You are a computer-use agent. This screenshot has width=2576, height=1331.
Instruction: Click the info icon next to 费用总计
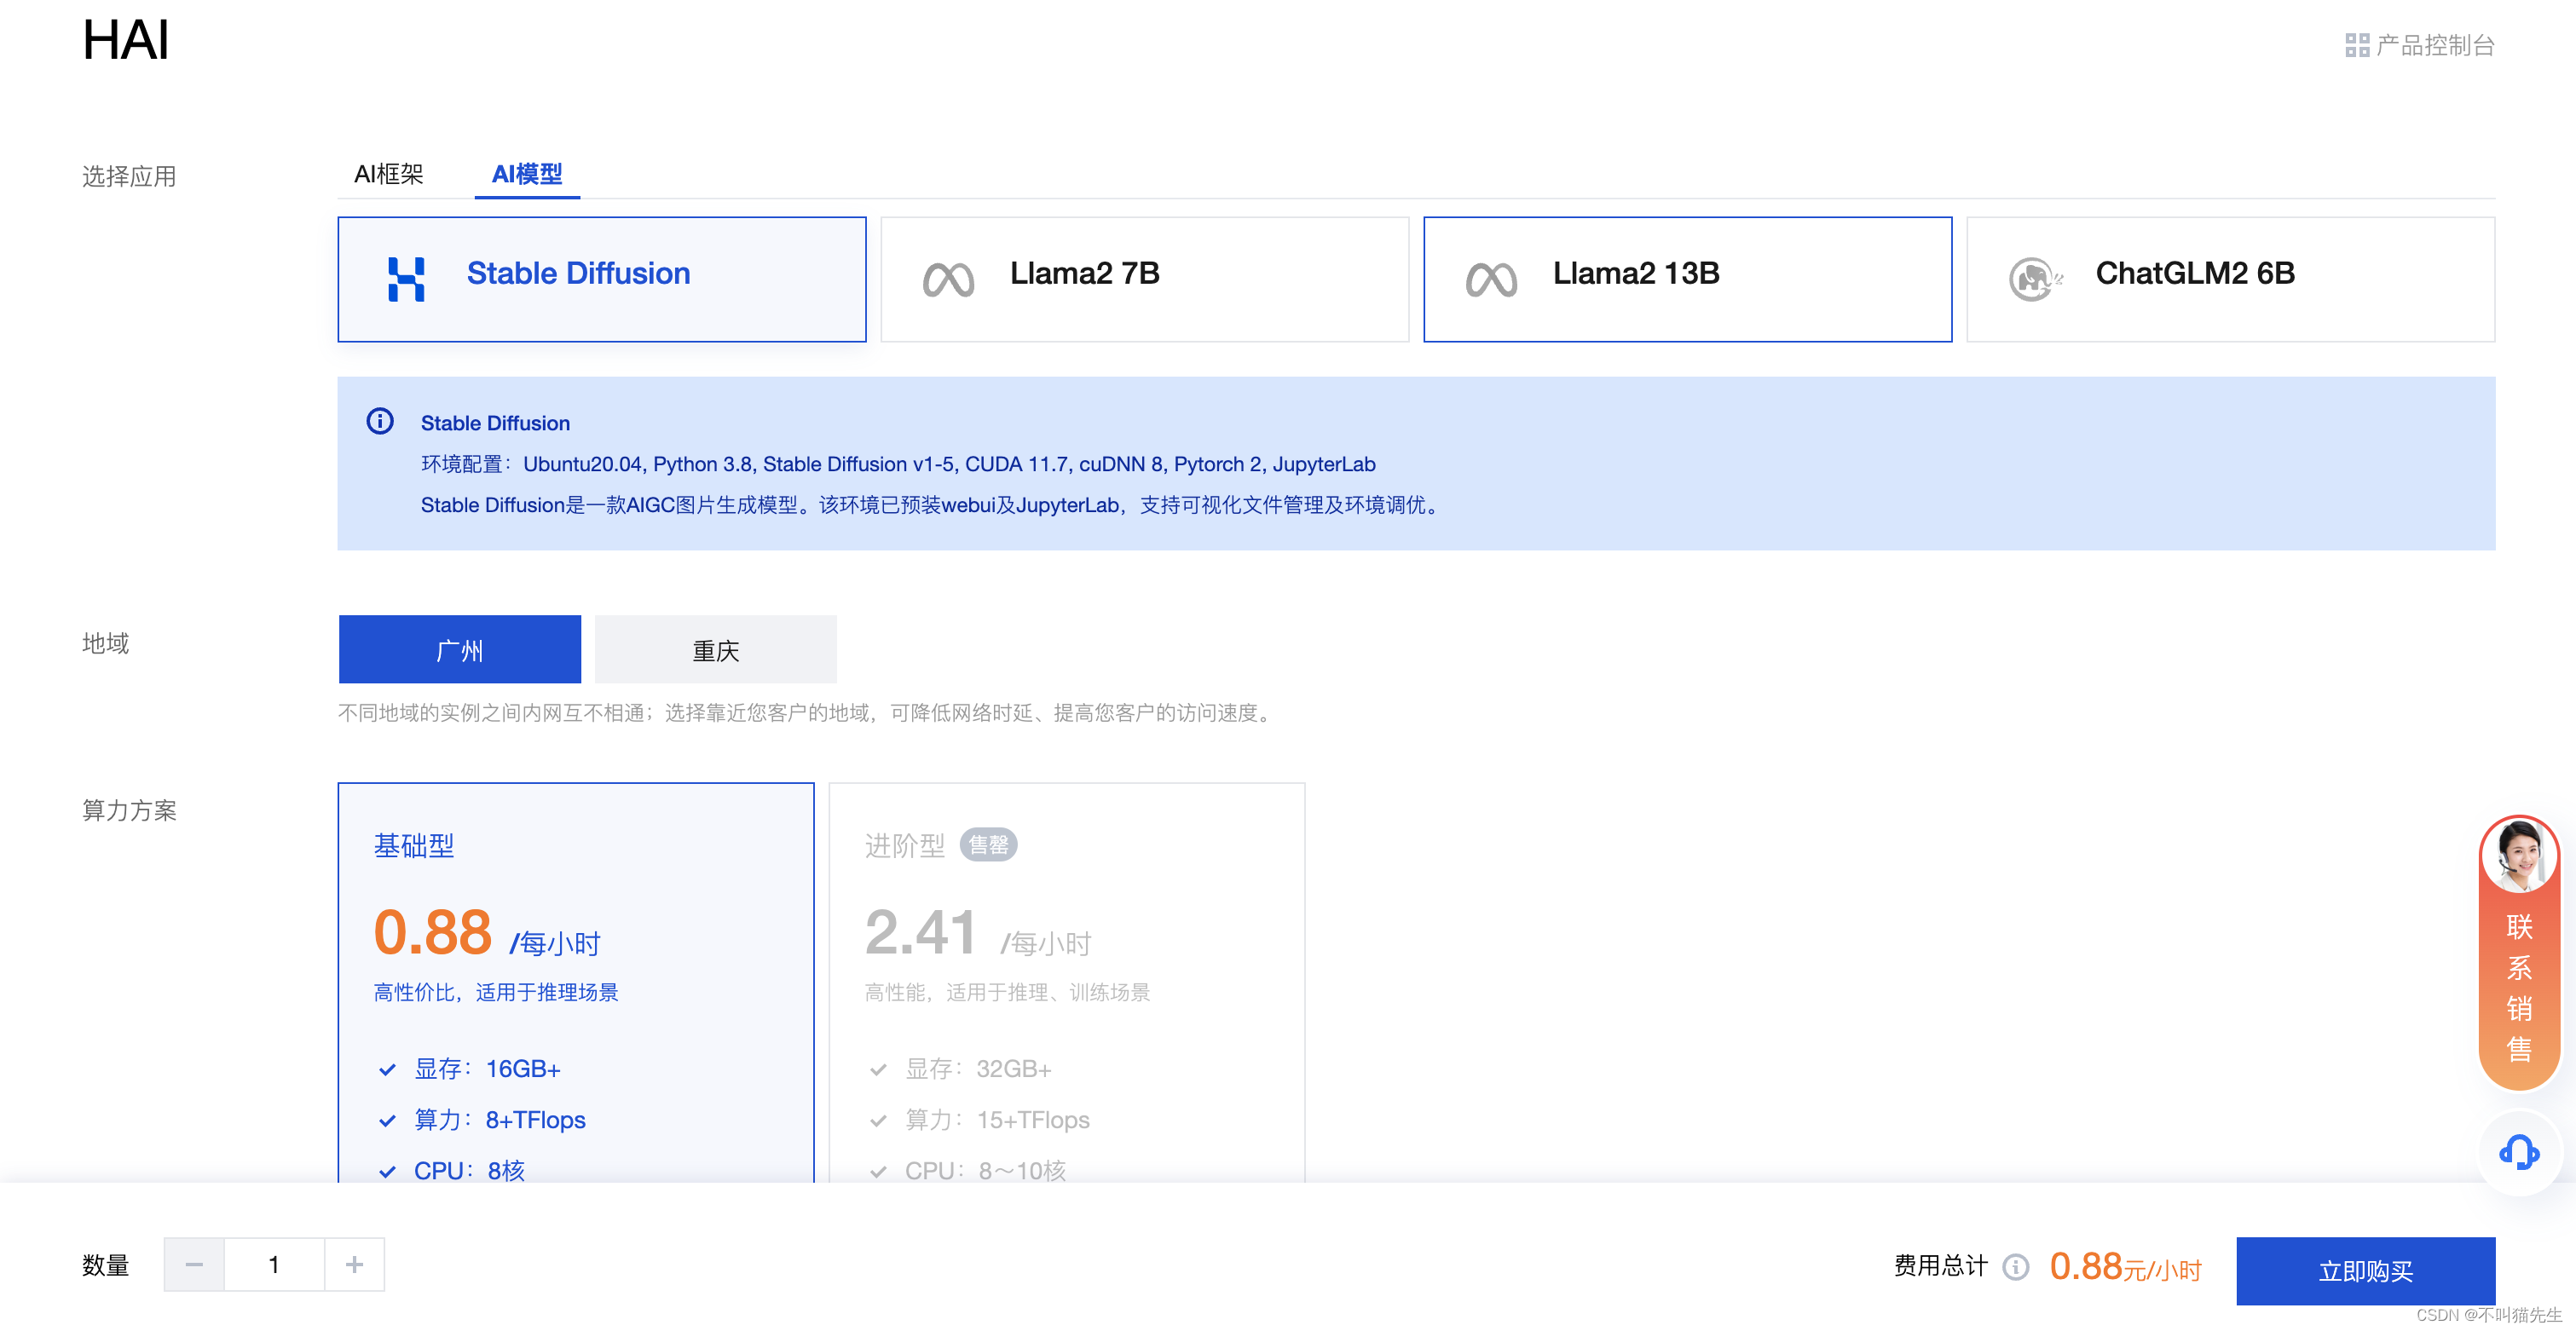point(2015,1267)
